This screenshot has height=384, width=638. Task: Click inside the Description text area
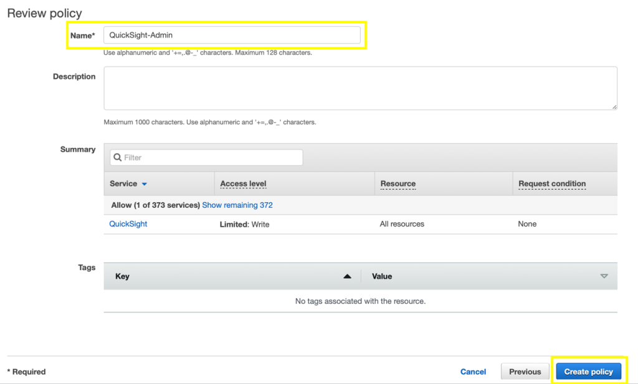coord(360,88)
